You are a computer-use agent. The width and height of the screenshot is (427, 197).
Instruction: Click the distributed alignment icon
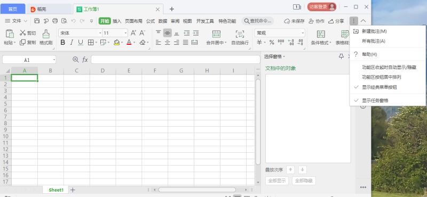click(195, 43)
